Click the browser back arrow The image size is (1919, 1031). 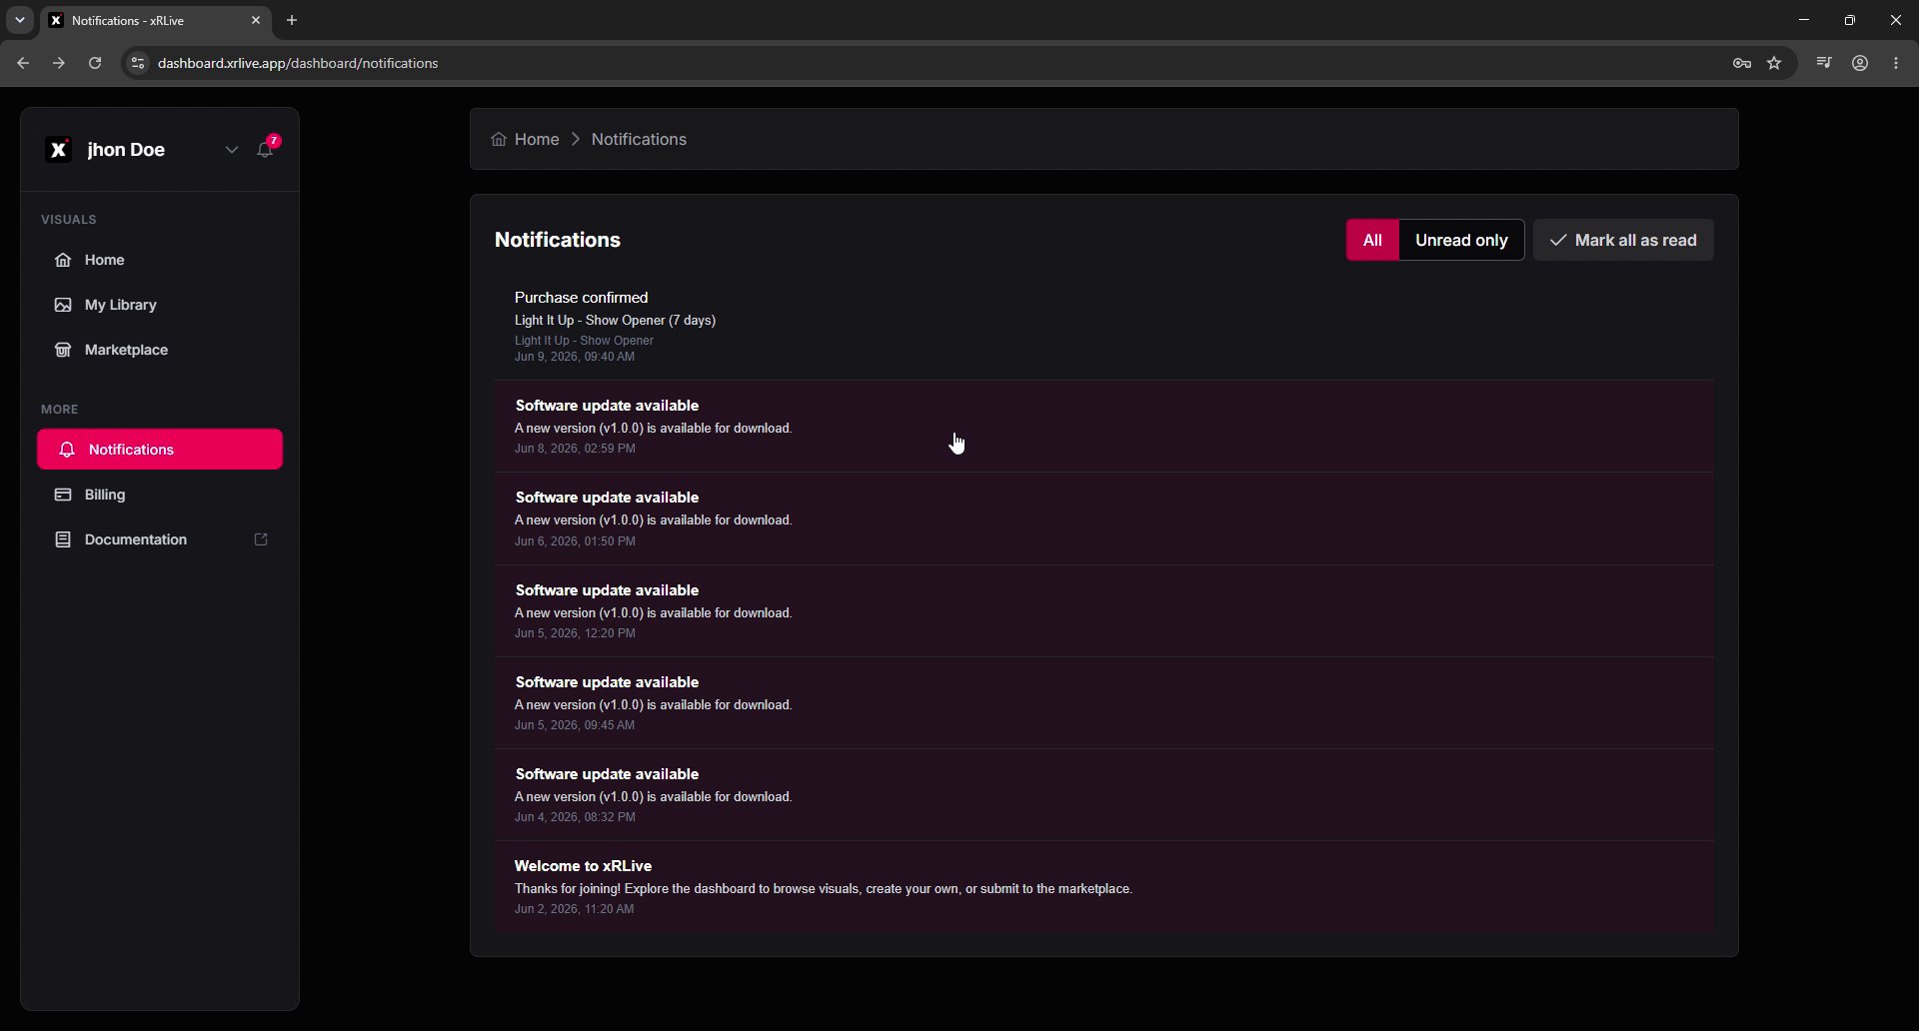click(x=23, y=63)
